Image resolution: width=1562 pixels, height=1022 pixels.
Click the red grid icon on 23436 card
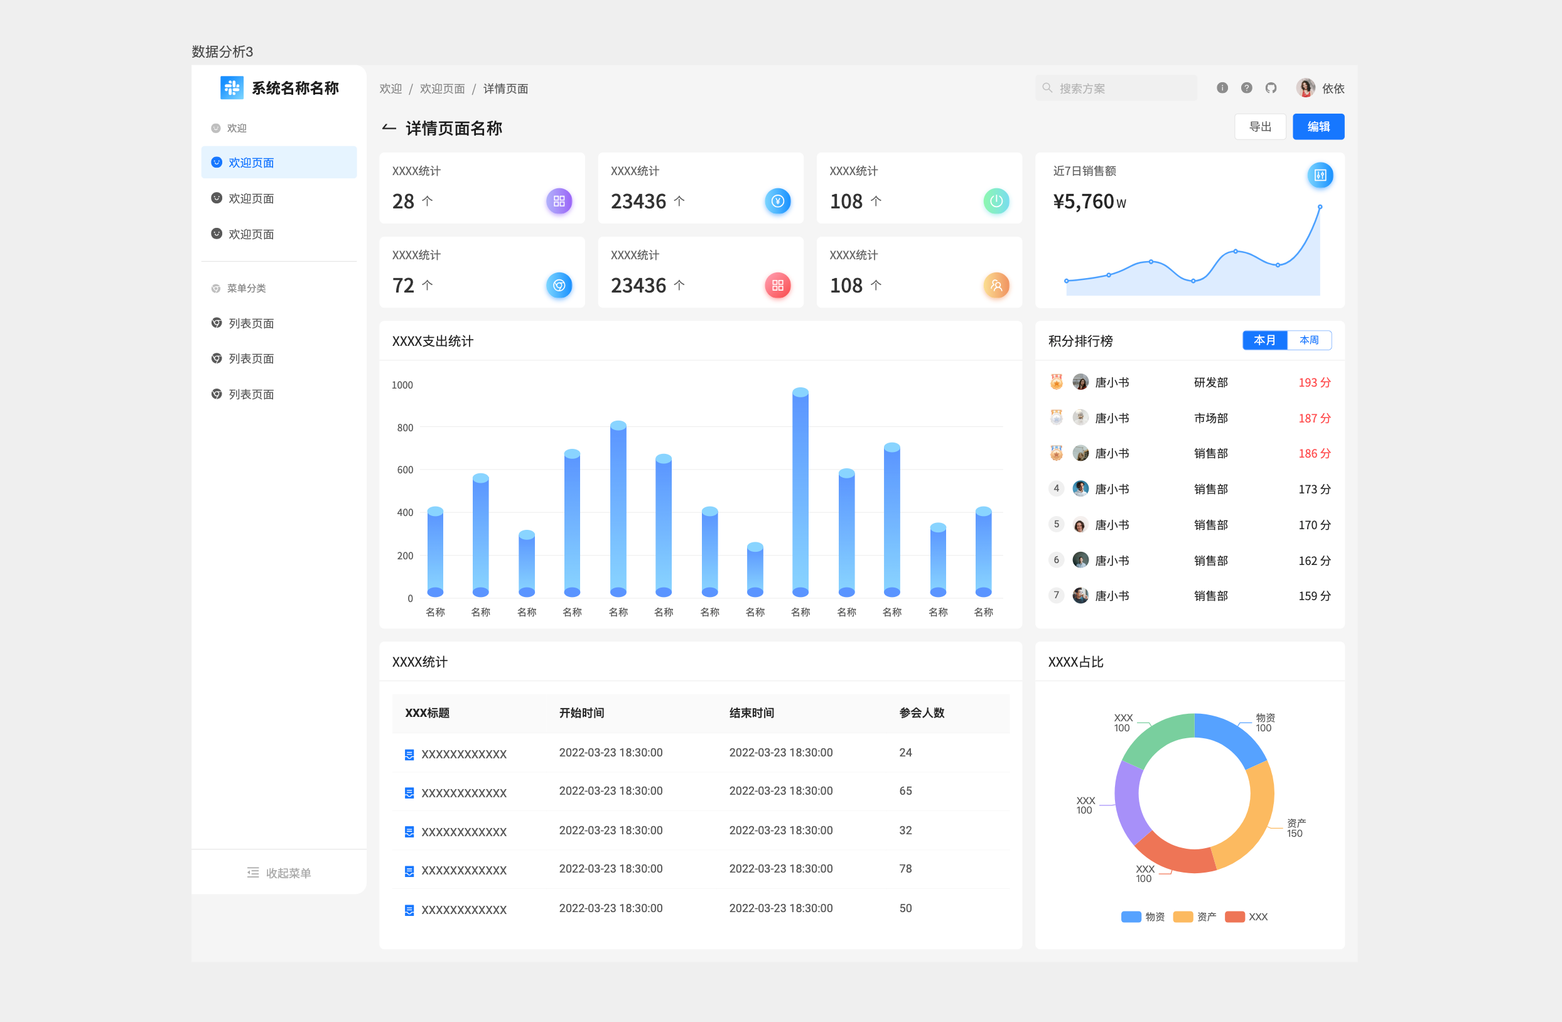(x=777, y=286)
